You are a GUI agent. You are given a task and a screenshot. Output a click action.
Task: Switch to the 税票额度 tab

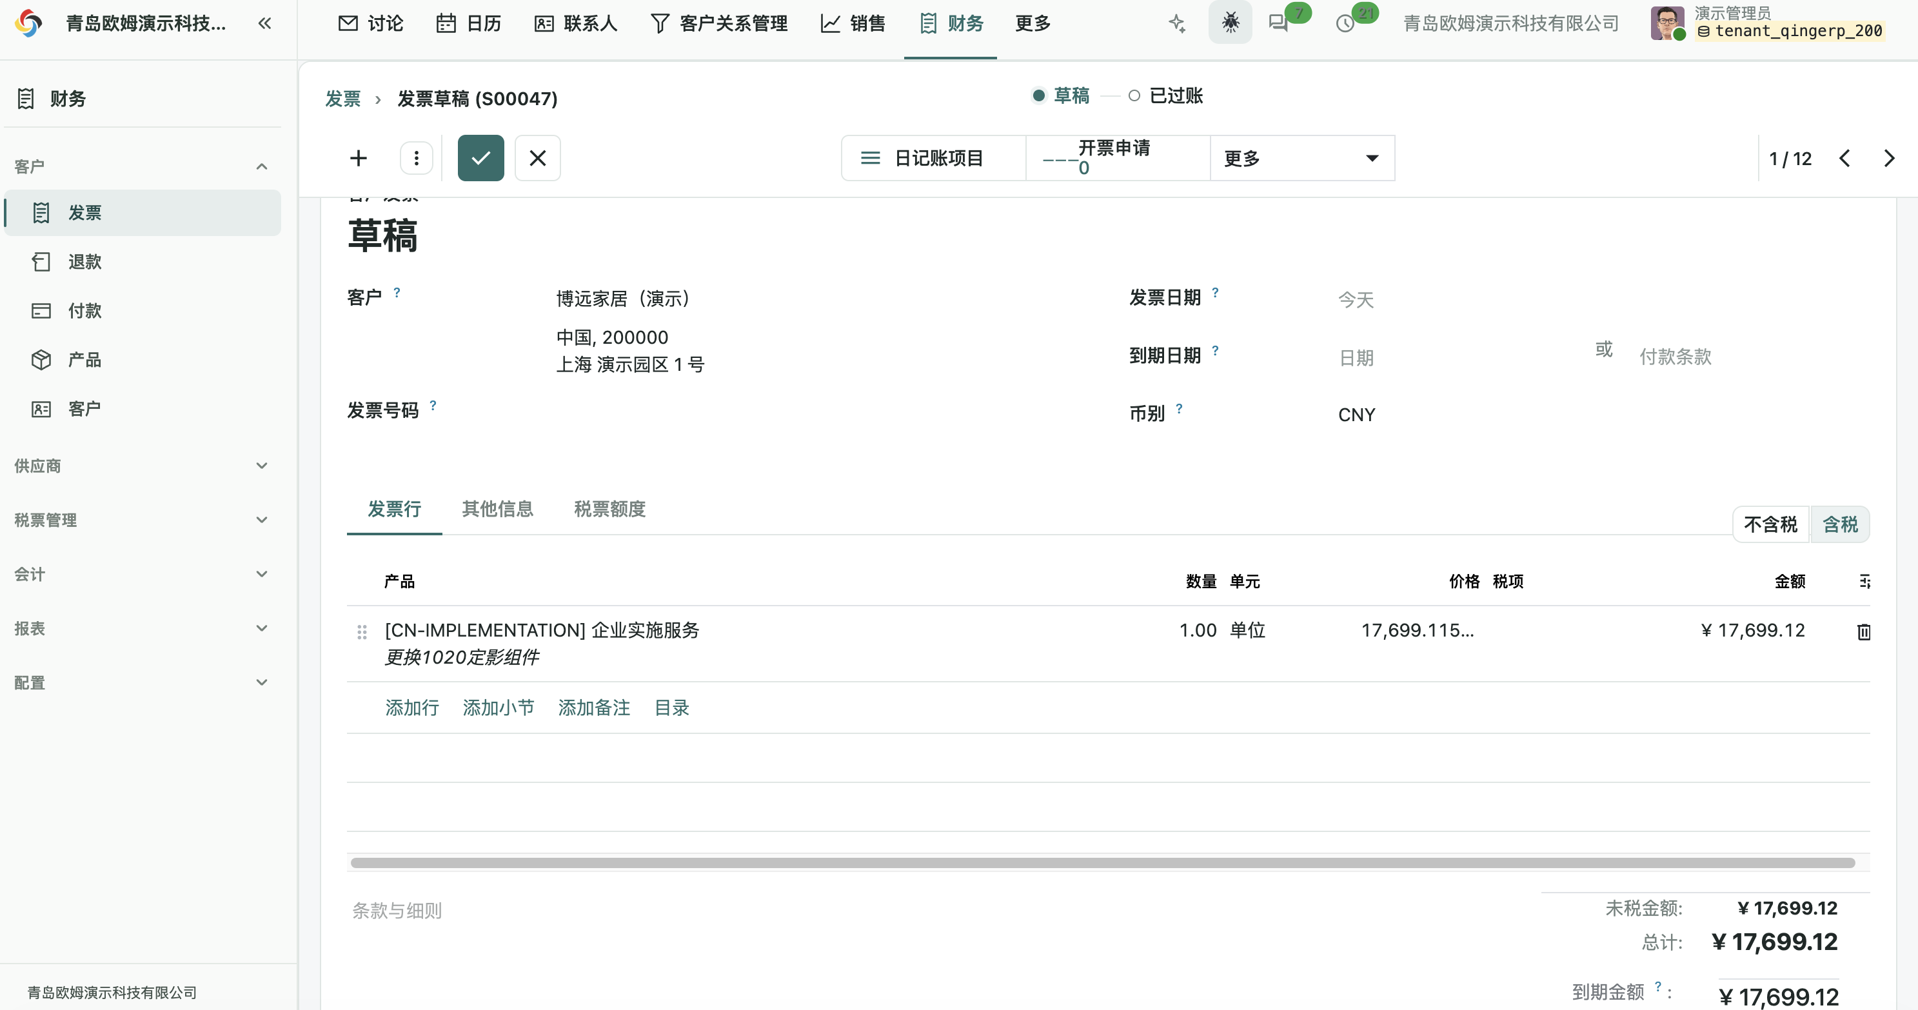coord(609,509)
